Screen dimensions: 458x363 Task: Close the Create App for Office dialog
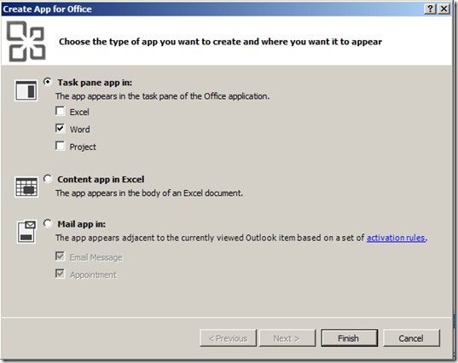coord(444,9)
